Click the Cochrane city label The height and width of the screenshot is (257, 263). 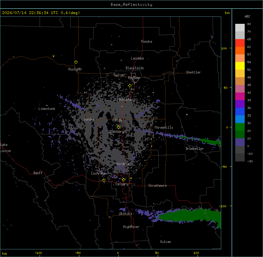(98, 173)
